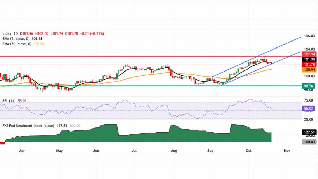Viewport: 318px width, 179px height.
Task: Click the orange EMA 50 value 100.94 in legend
Action: (39, 44)
